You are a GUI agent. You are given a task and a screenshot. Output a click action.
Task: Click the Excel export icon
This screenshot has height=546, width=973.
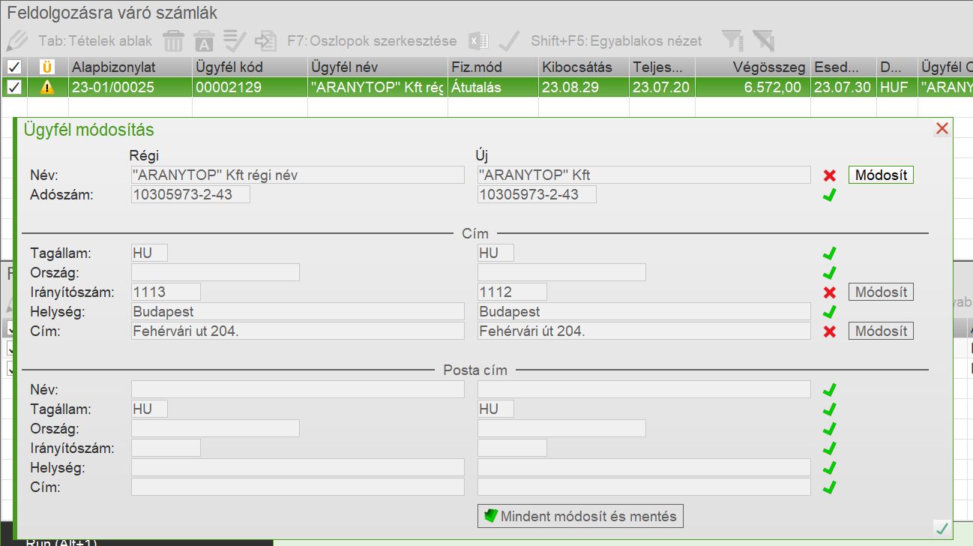479,40
